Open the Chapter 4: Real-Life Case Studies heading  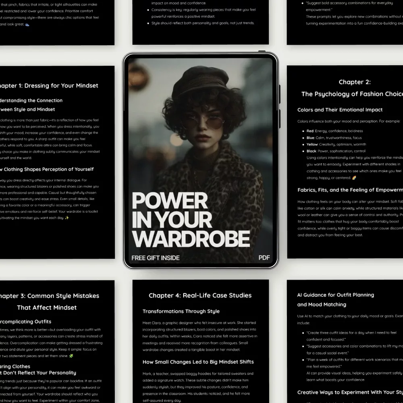tap(200, 295)
